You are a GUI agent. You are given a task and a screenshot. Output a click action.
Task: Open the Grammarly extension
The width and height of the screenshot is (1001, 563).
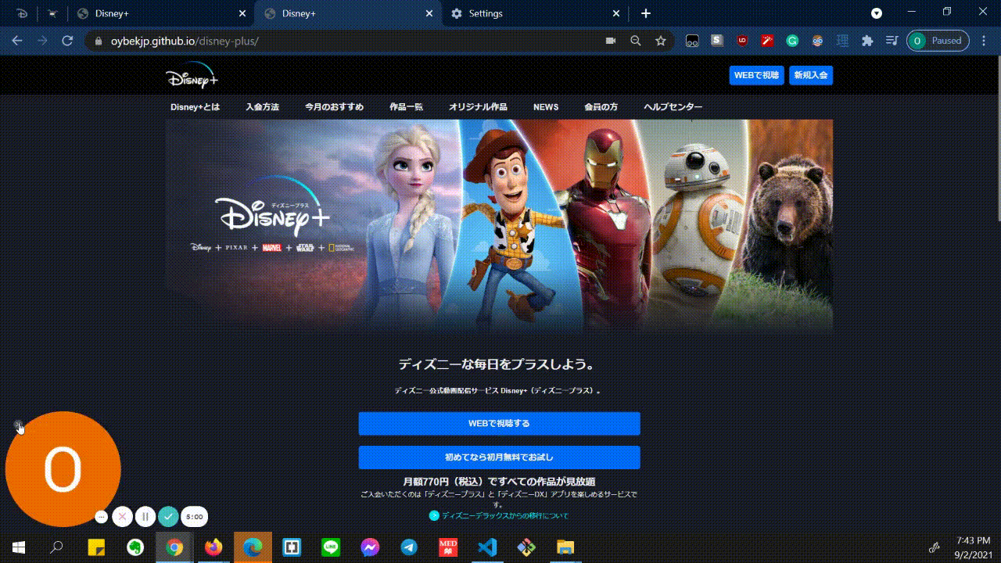click(792, 41)
